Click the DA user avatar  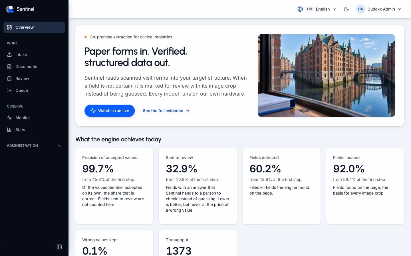(x=360, y=9)
